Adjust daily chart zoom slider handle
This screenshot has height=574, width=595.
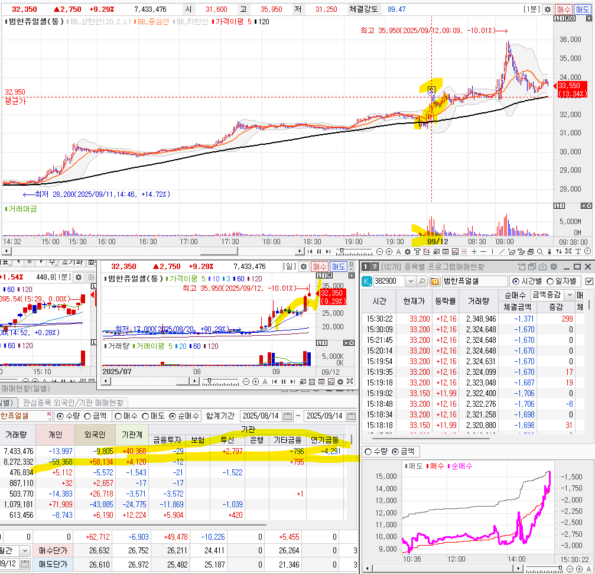coord(209,380)
